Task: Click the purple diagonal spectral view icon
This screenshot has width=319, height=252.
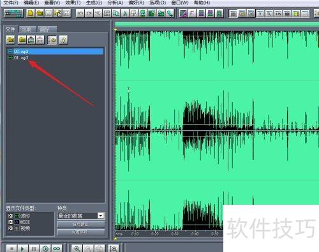Action: 183,13
